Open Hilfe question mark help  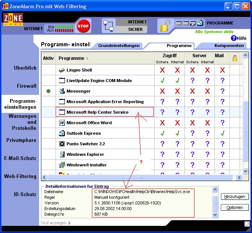[x=233, y=38]
